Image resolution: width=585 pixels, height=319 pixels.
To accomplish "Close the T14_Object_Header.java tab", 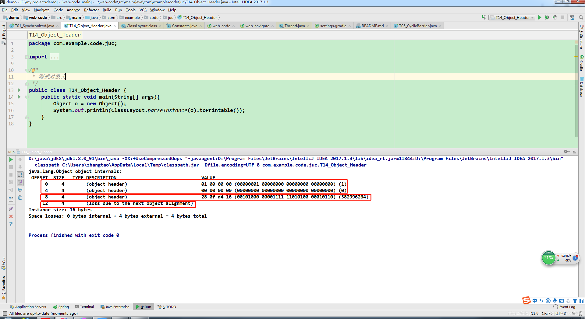I will click(x=115, y=26).
